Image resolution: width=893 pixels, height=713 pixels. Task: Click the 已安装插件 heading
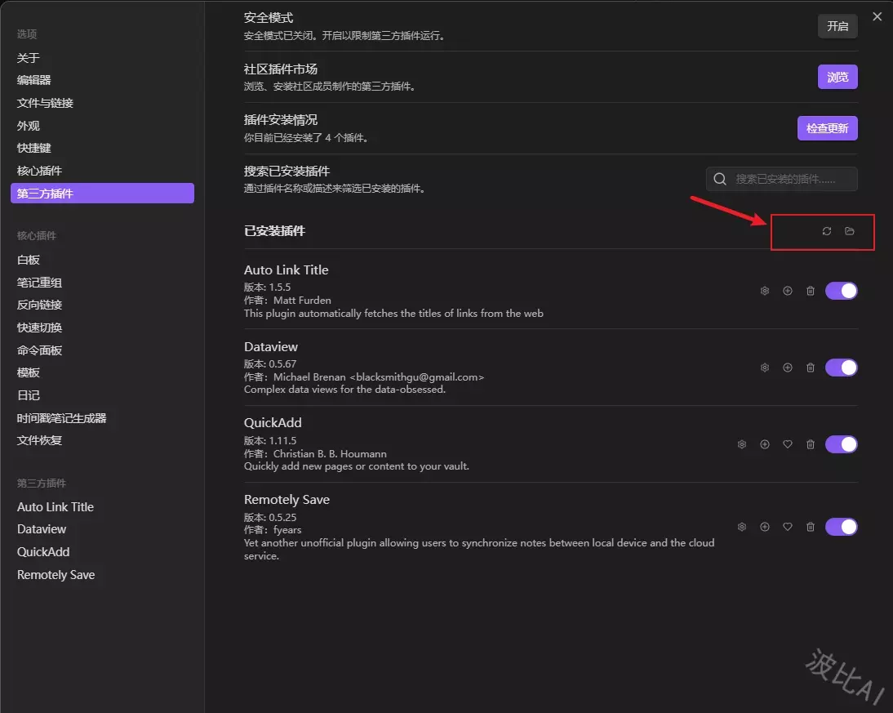coord(274,231)
